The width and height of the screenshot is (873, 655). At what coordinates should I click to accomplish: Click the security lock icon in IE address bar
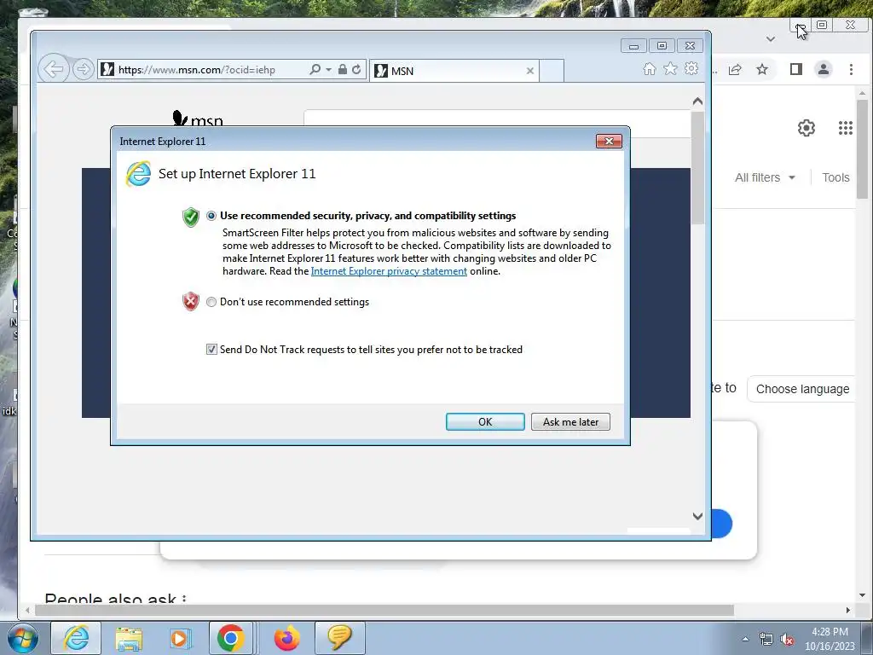343,69
